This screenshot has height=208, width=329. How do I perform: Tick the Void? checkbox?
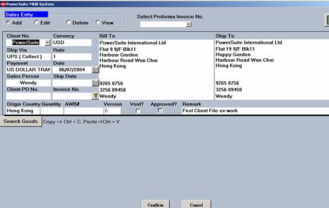point(138,111)
